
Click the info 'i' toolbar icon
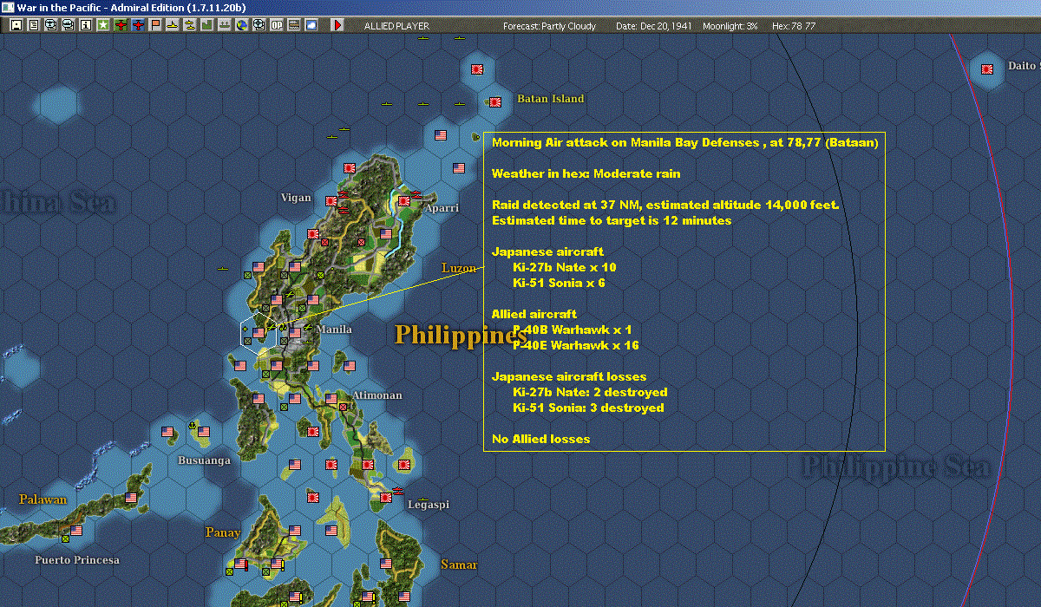(85, 25)
